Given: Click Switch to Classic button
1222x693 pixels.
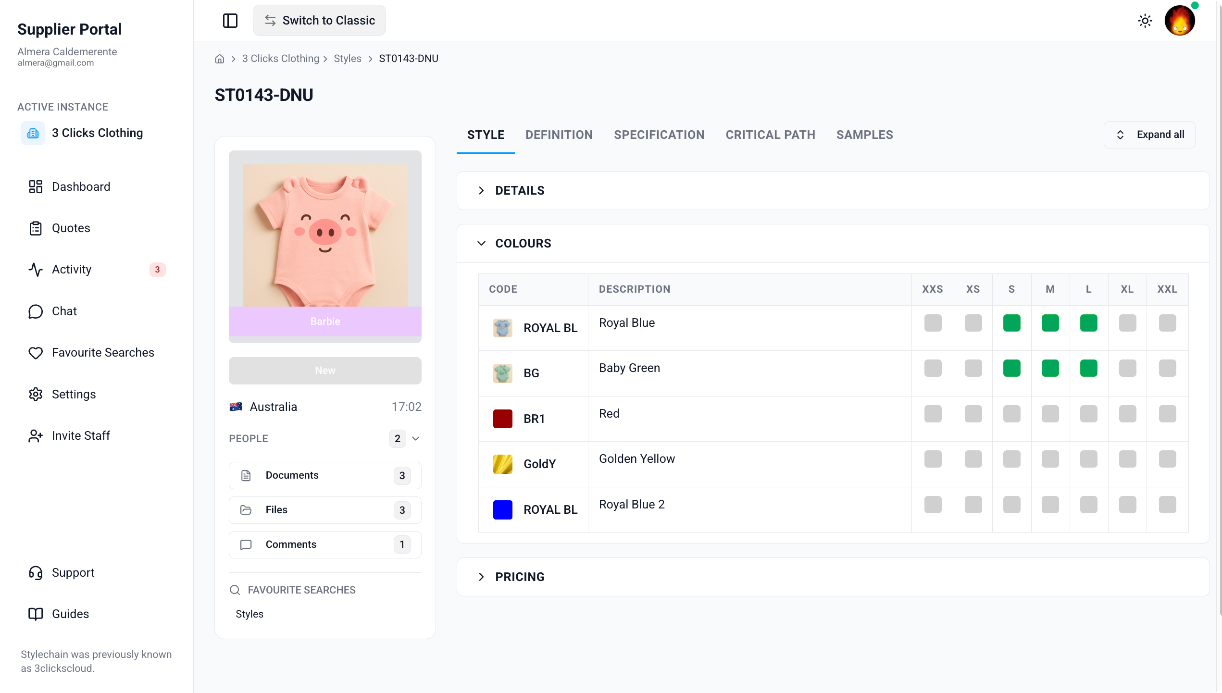Looking at the screenshot, I should pyautogui.click(x=319, y=21).
